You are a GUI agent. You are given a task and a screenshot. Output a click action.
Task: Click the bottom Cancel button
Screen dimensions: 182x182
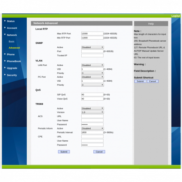(99, 152)
